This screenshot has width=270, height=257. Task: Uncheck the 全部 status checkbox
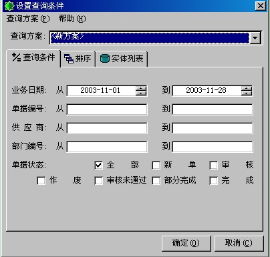[x=98, y=166]
